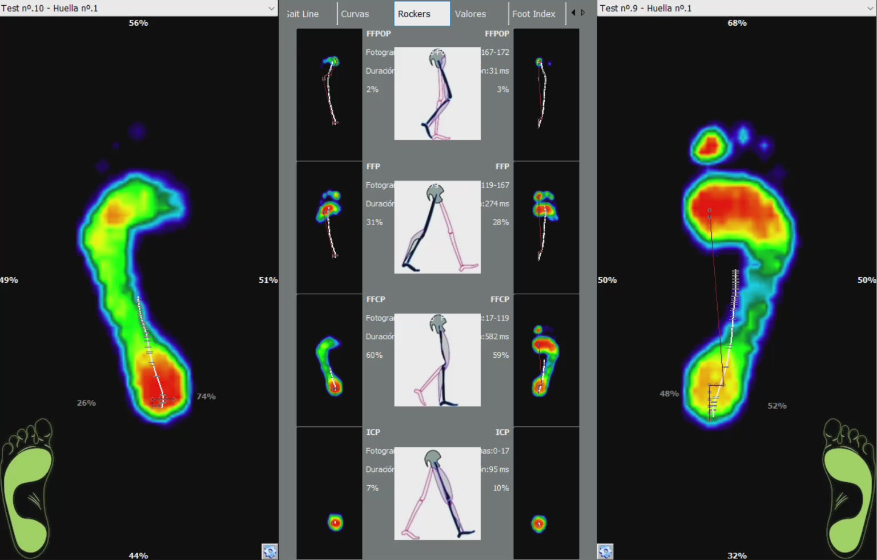The height and width of the screenshot is (560, 877).
Task: Click the 51% value beside the left footprint
Action: pyautogui.click(x=268, y=280)
